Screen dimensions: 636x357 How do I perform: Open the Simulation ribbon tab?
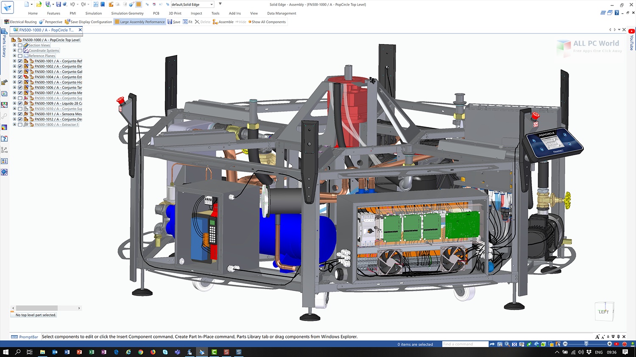(93, 14)
